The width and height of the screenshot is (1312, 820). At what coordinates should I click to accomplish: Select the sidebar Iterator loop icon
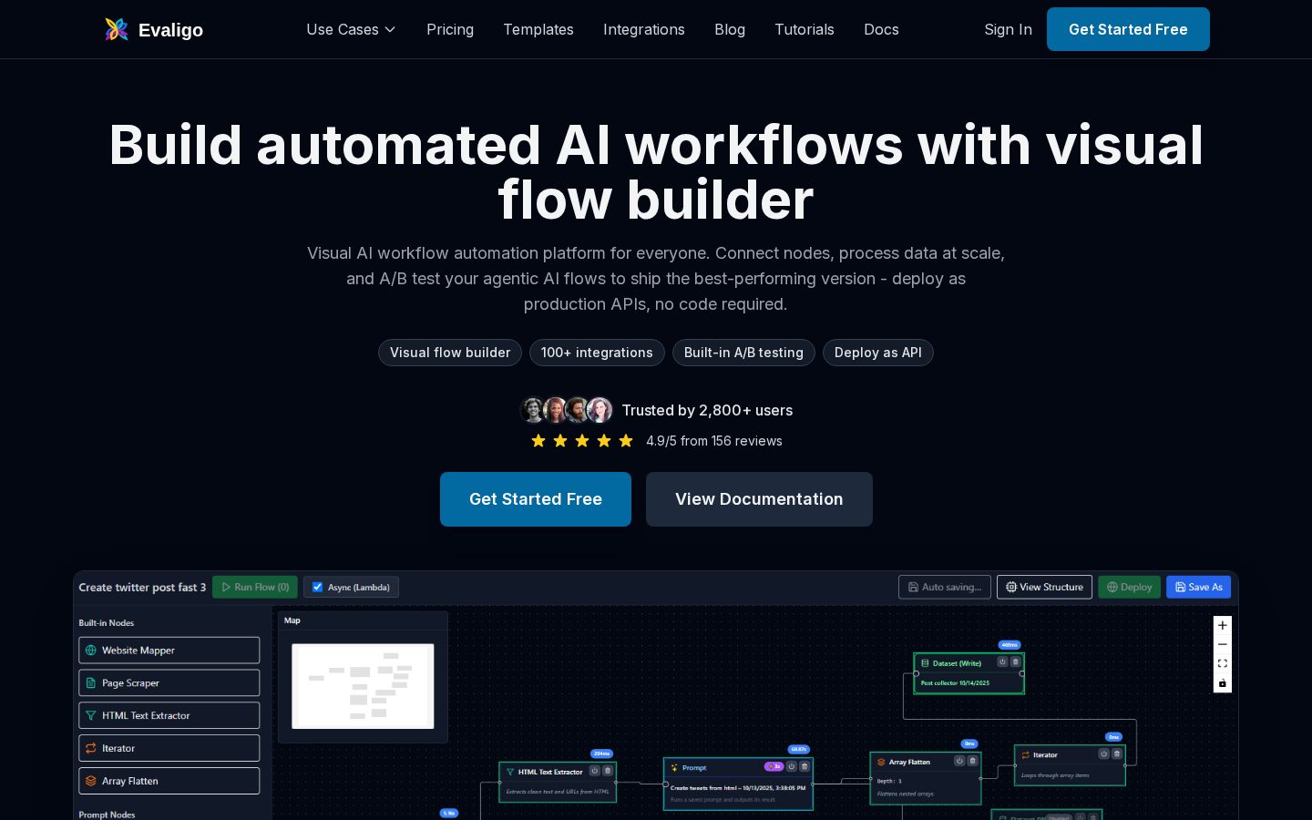[91, 748]
